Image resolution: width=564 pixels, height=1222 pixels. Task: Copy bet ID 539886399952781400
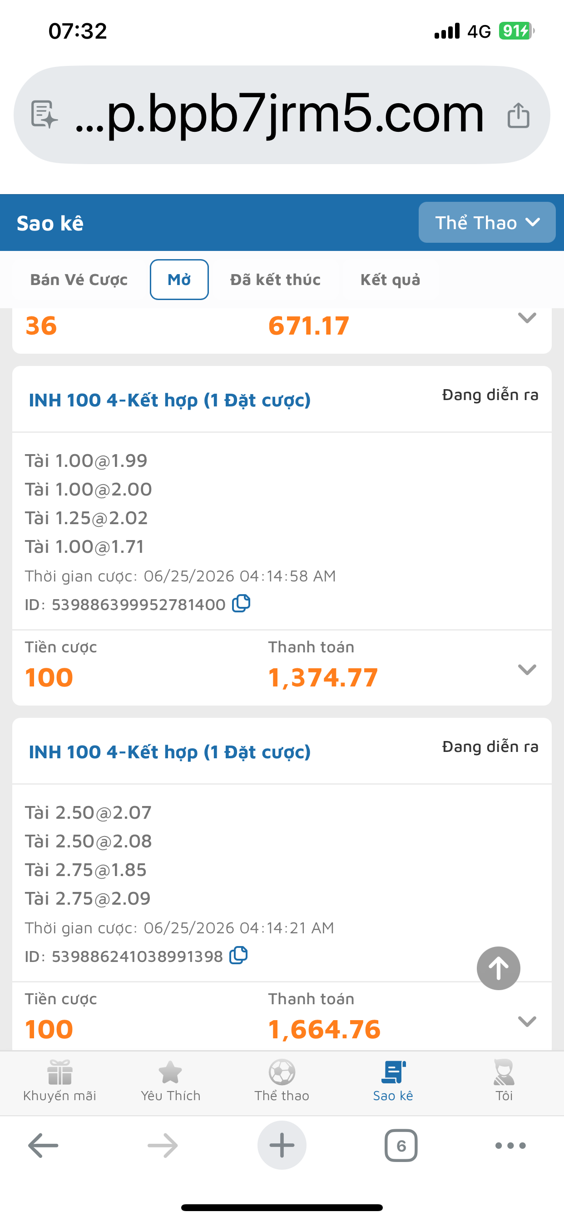pyautogui.click(x=241, y=603)
